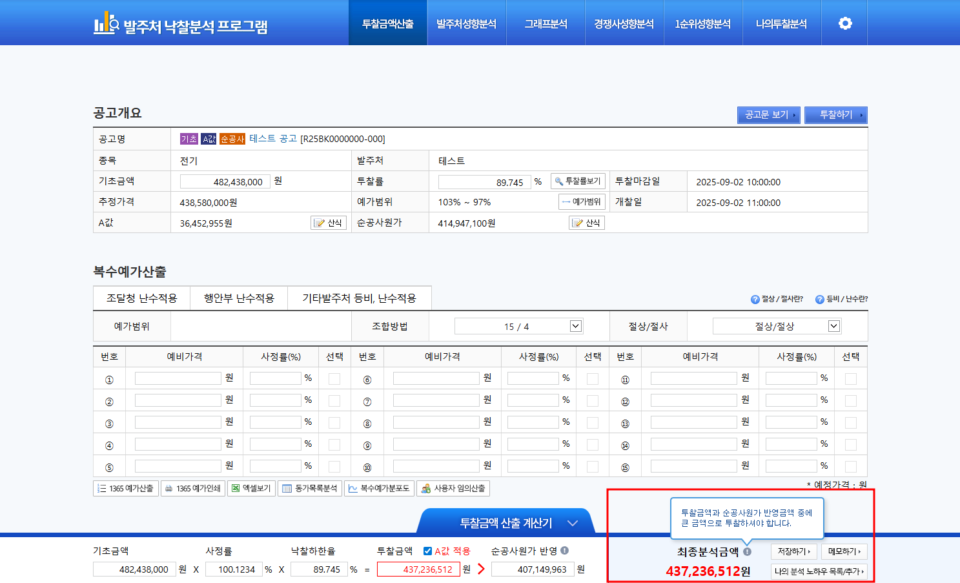The height and width of the screenshot is (583, 960).
Task: Open 1순위성향분석 menu
Action: point(703,23)
